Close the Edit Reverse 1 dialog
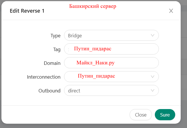187x128 pixels. [171, 11]
